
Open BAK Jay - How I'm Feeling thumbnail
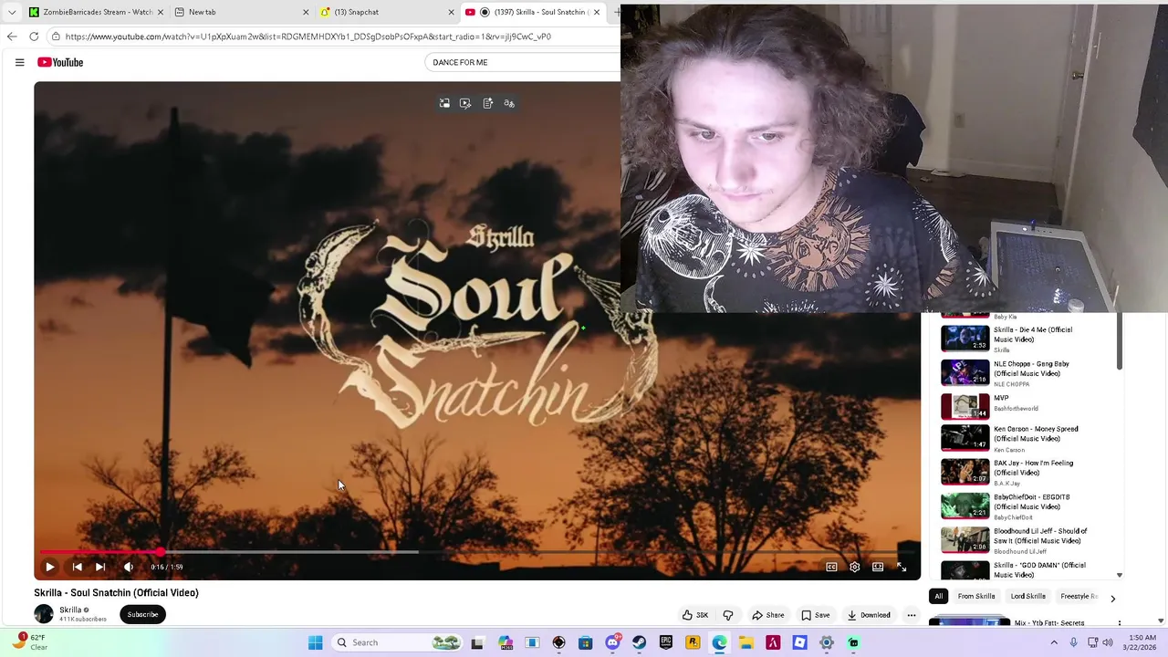tap(965, 472)
